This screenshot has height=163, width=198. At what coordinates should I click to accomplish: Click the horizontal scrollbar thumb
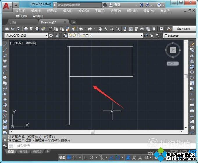(92, 132)
